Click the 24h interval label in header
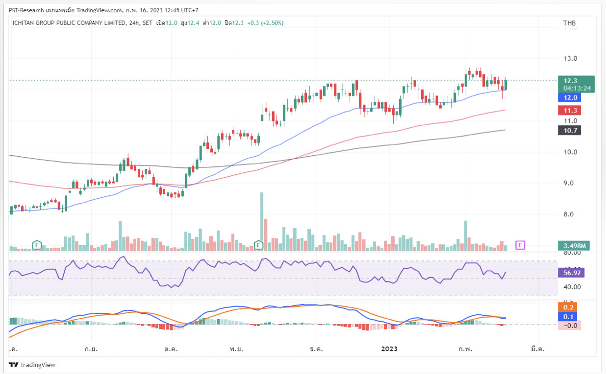The height and width of the screenshot is (374, 606). point(132,23)
